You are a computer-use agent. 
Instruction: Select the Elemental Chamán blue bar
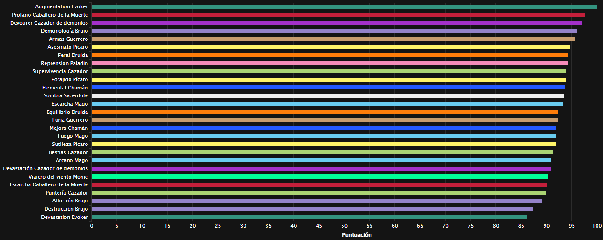click(328, 88)
